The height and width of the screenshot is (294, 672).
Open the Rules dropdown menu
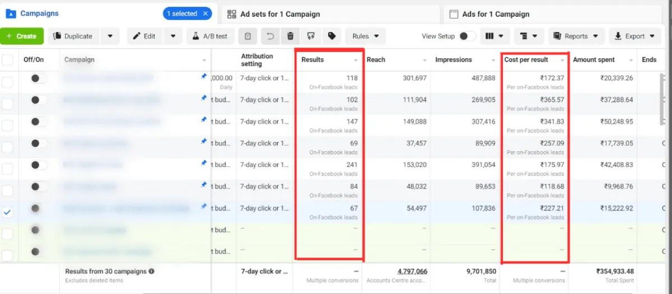tap(366, 36)
